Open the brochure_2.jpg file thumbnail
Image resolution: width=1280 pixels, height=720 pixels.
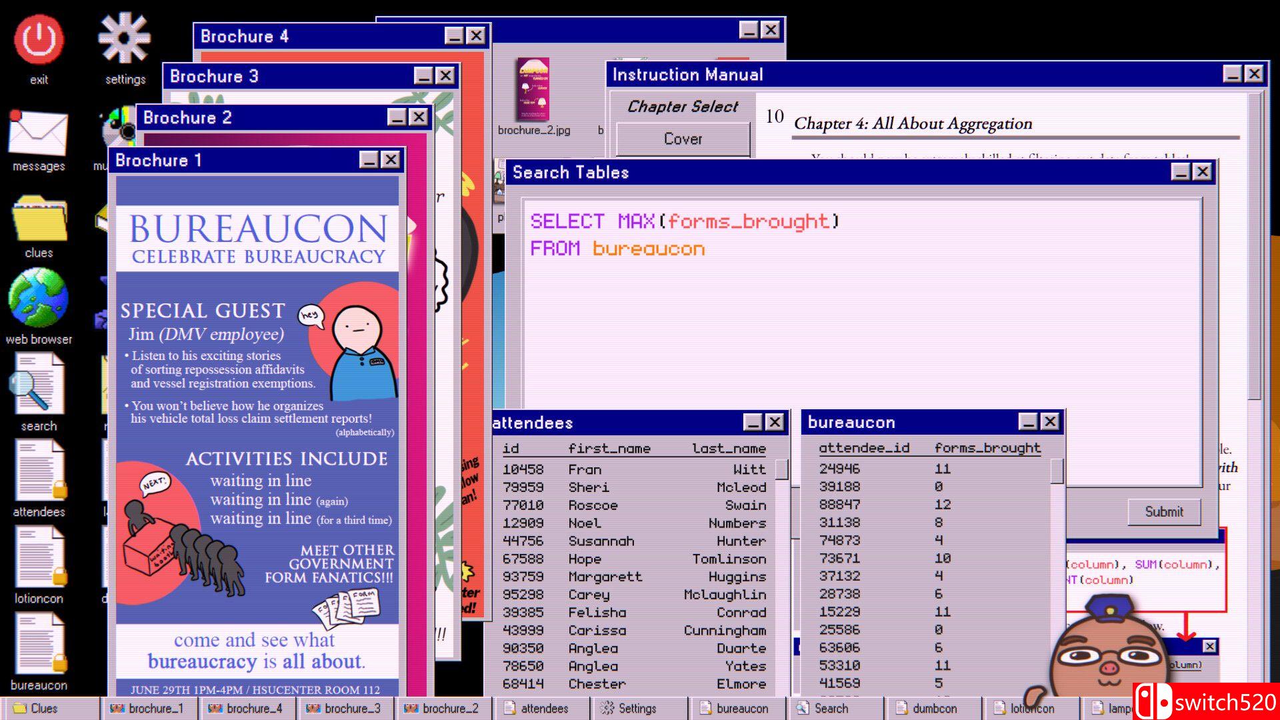pyautogui.click(x=533, y=89)
